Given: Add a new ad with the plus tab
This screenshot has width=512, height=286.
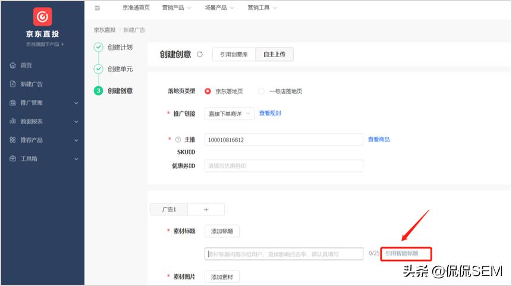Looking at the screenshot, I should pos(206,210).
